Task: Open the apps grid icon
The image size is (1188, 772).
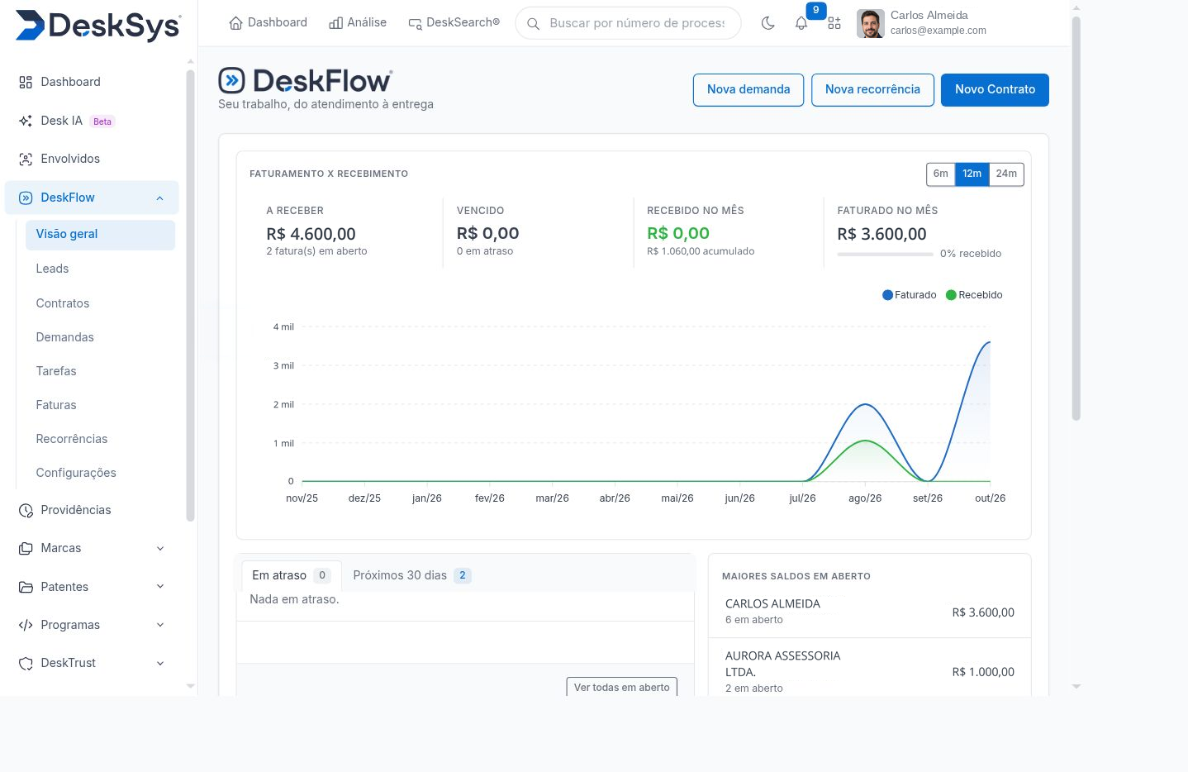Action: (x=834, y=23)
